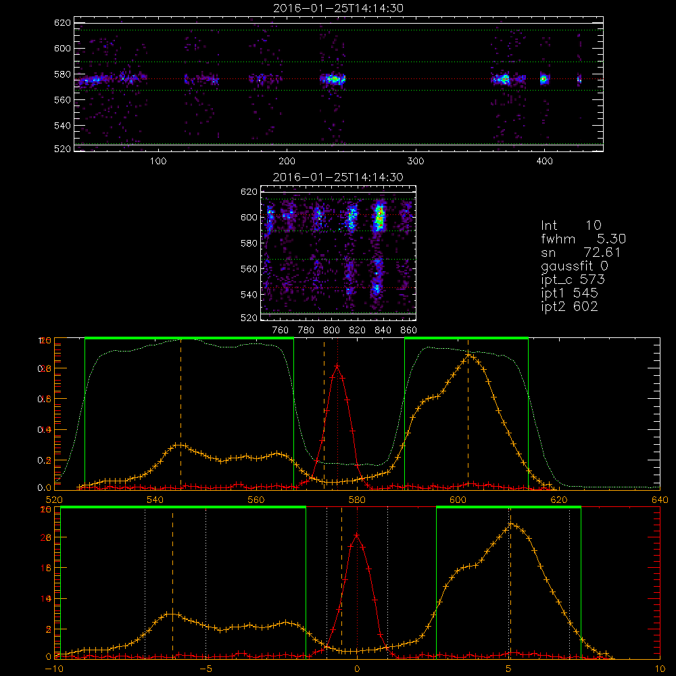Click x-axis label 860 on middle plot
Screen dimensions: 676x676
click(x=409, y=331)
